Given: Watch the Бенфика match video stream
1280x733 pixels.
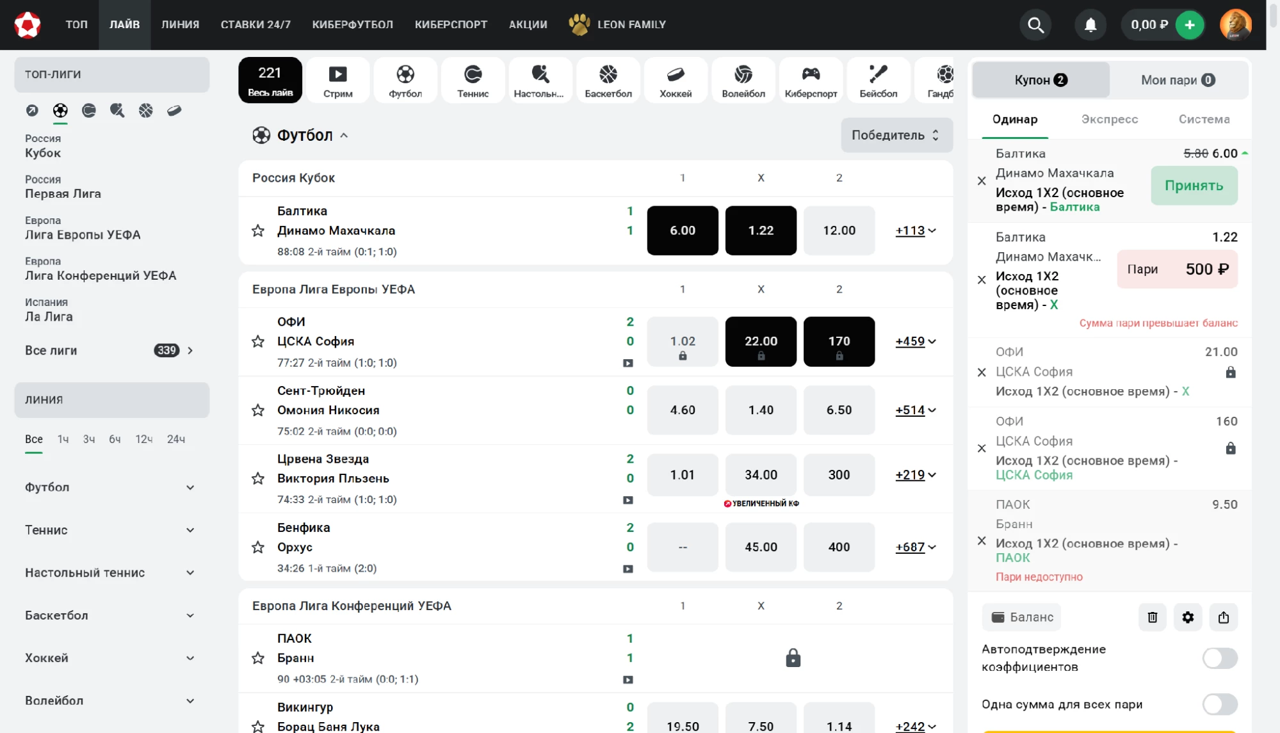Looking at the screenshot, I should [628, 569].
